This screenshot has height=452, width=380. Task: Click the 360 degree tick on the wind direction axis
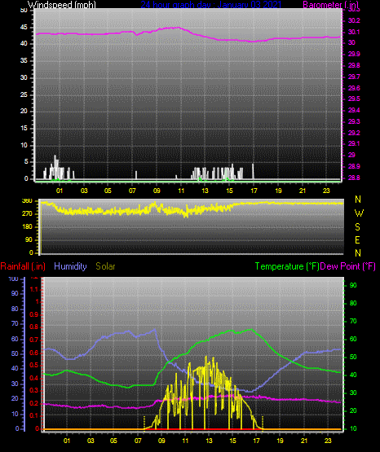[27, 201]
